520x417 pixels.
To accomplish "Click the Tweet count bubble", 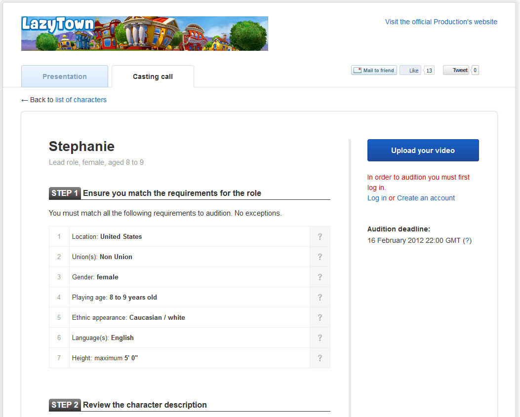I will [x=475, y=70].
